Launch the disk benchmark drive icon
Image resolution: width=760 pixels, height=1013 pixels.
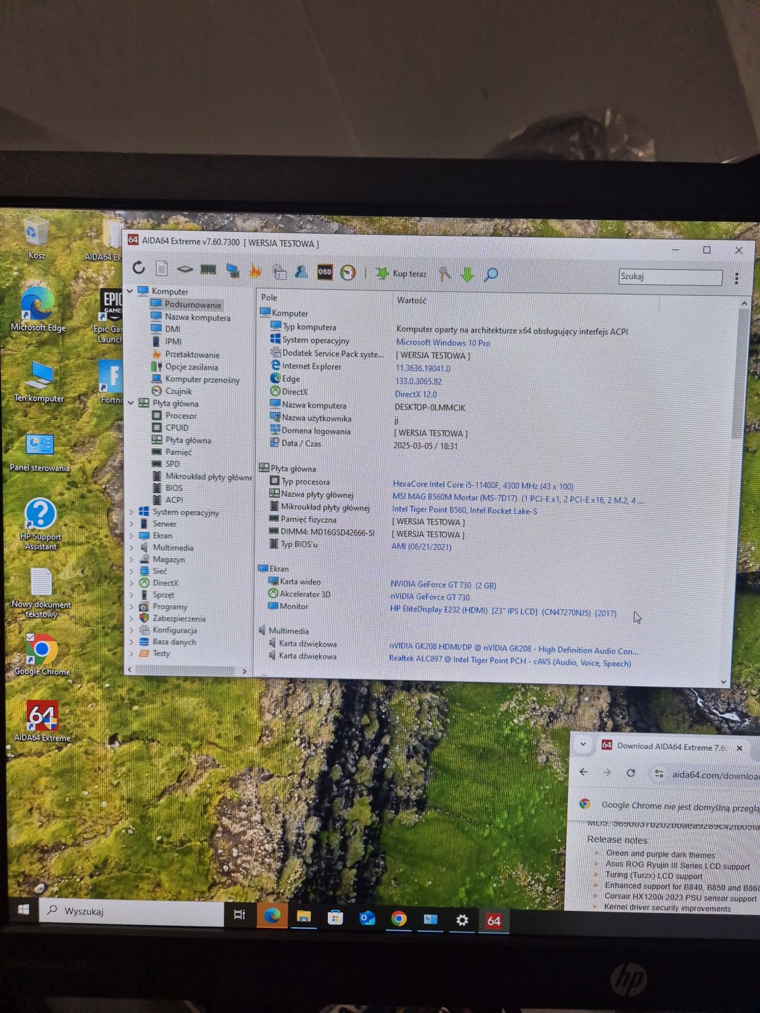click(185, 269)
